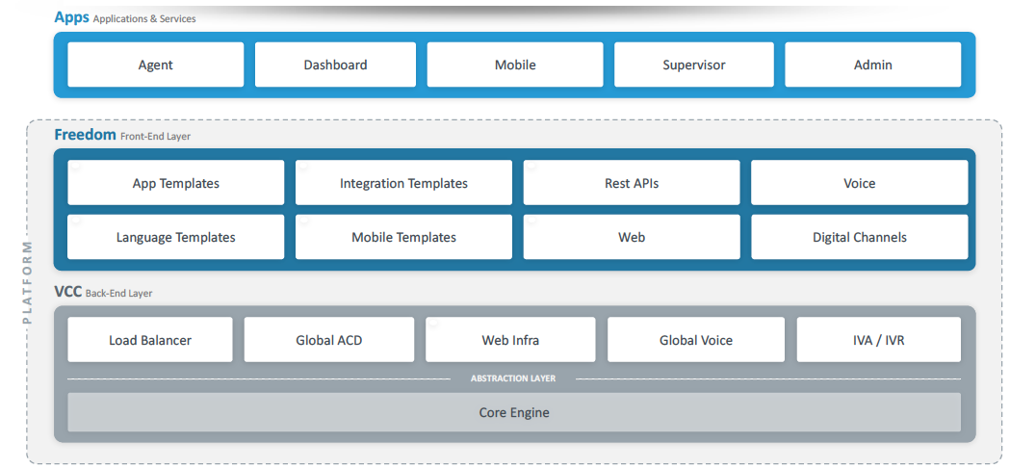Click the Integration Templates box
This screenshot has width=1010, height=469.
coord(403,183)
